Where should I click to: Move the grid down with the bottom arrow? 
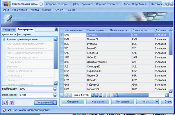(x=171, y=91)
